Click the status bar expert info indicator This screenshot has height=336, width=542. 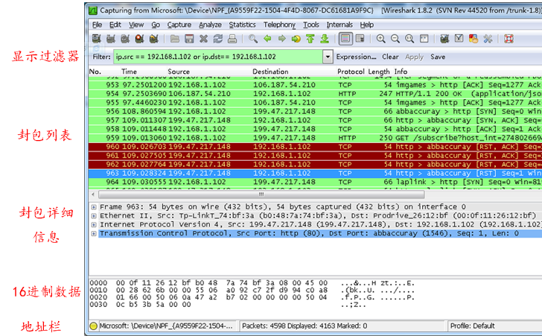(x=93, y=326)
